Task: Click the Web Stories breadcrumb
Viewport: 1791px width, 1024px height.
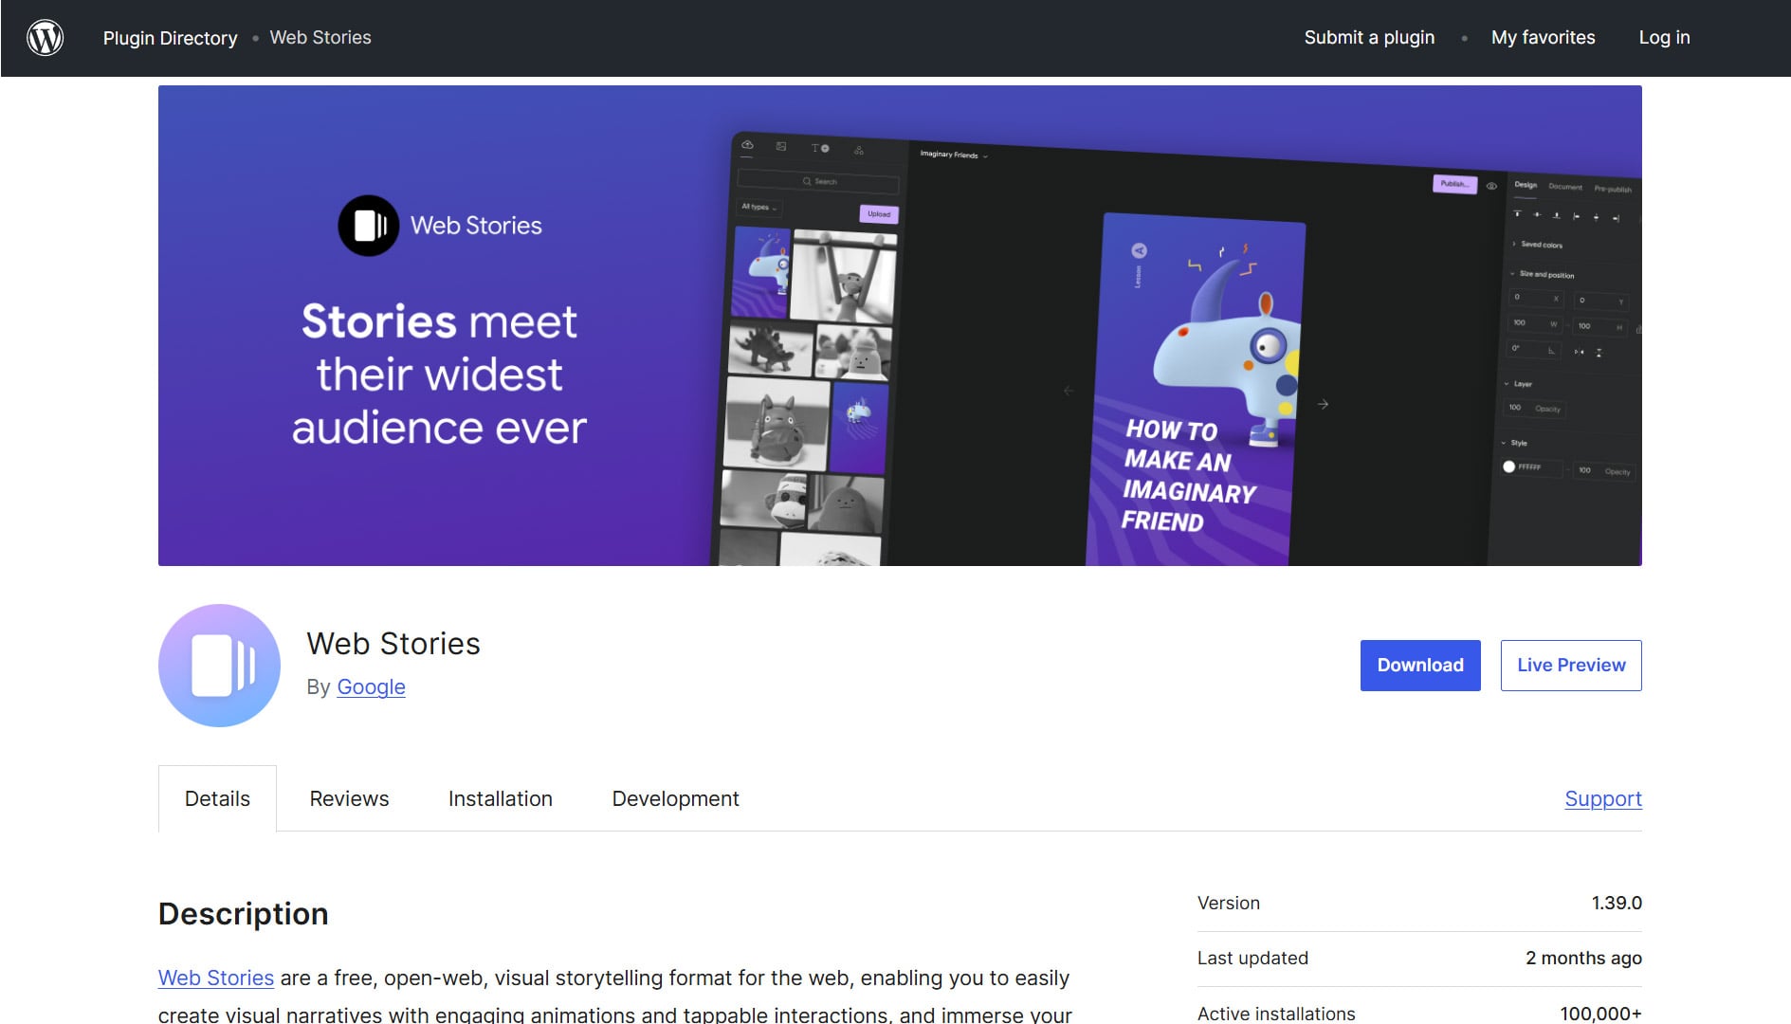Action: pos(320,38)
